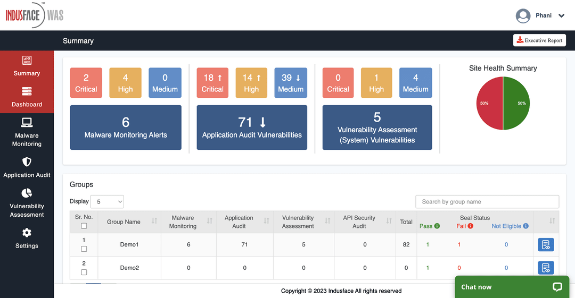
Task: Click the chat bubble icon in Chat now
Action: (x=557, y=287)
